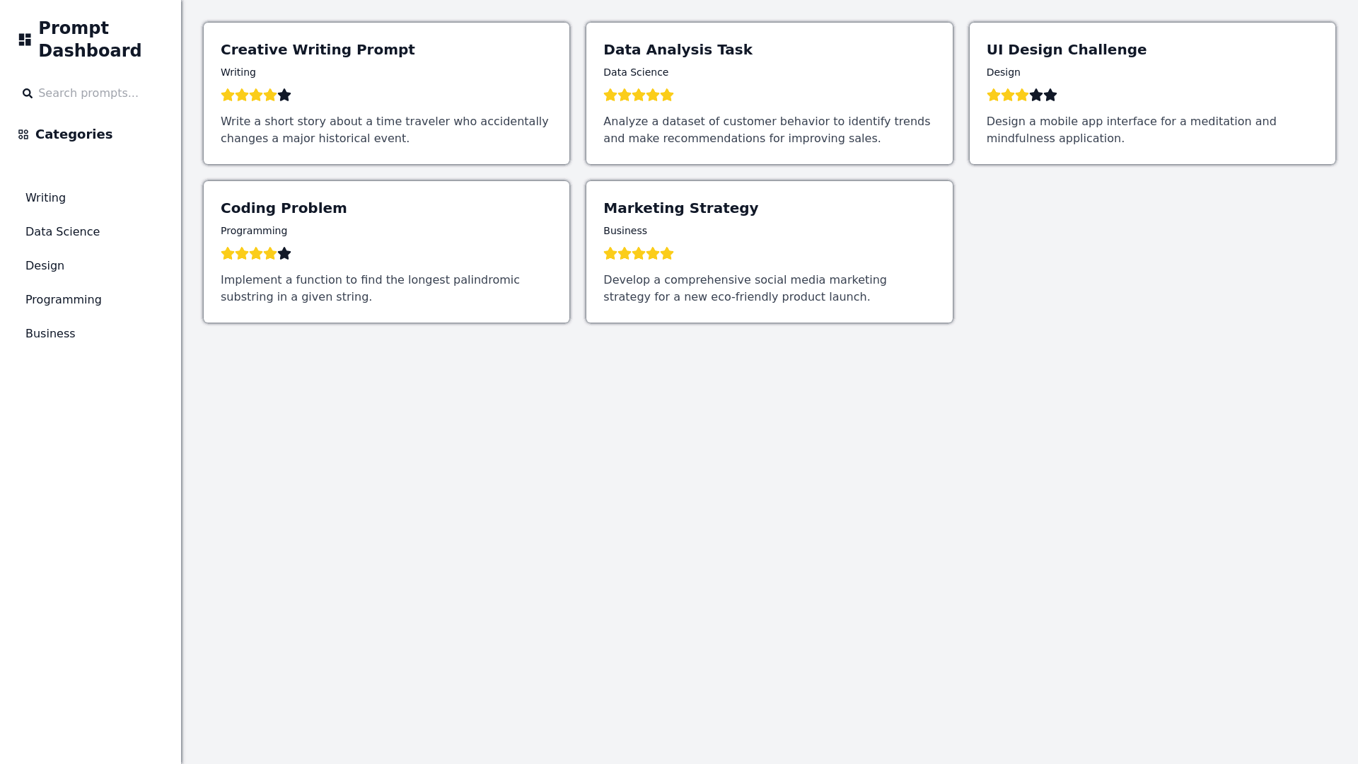Filter by Data Science category

click(62, 232)
